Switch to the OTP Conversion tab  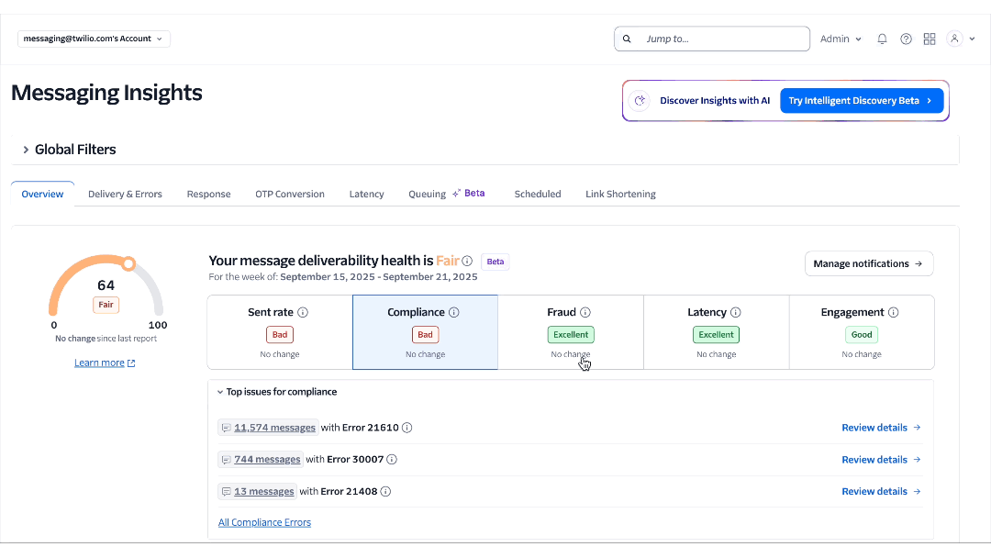point(290,195)
